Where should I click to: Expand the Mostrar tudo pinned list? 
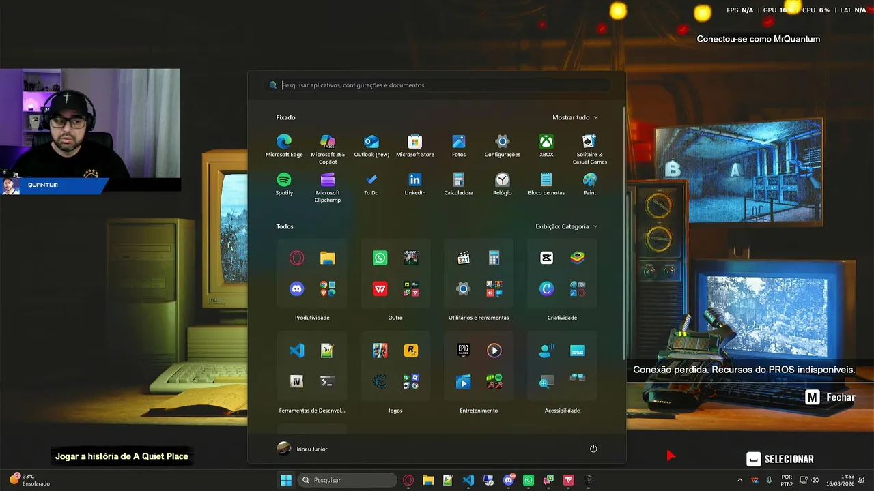click(x=575, y=117)
